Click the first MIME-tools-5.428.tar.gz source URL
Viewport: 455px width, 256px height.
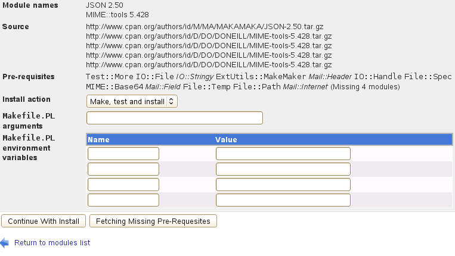tap(209, 36)
